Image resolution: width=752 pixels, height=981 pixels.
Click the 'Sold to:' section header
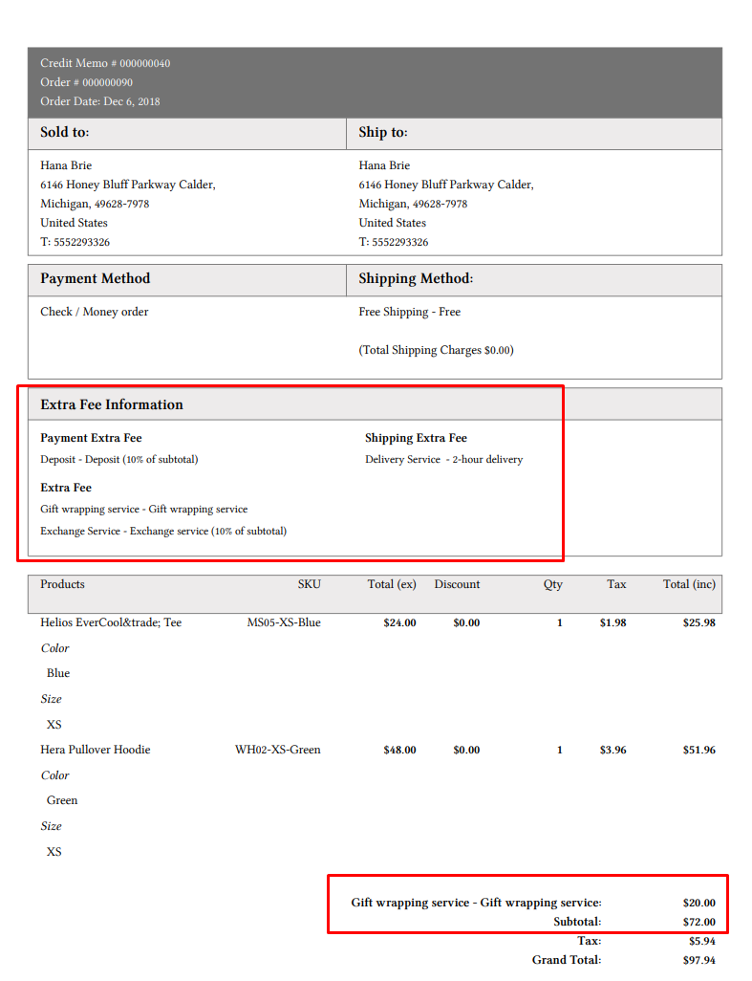64,133
